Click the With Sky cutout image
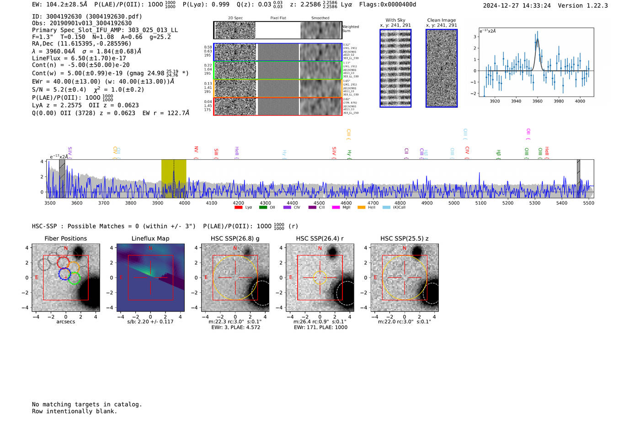The image size is (640, 436). [395, 68]
